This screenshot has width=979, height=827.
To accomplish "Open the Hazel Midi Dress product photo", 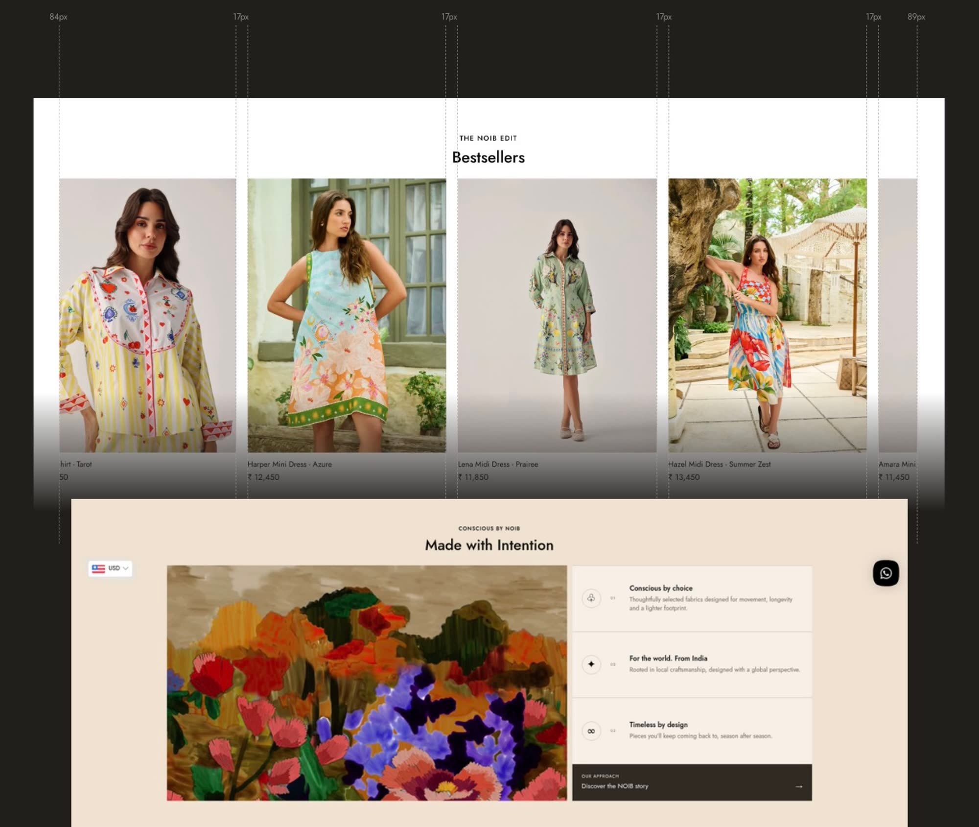I will (768, 315).
